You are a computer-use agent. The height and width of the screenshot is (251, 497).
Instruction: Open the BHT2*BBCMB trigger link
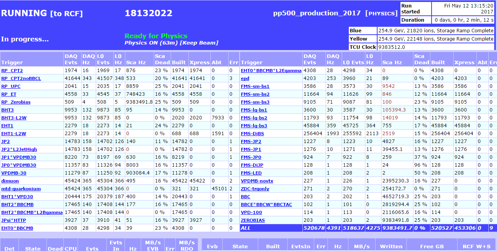[x=17, y=205]
